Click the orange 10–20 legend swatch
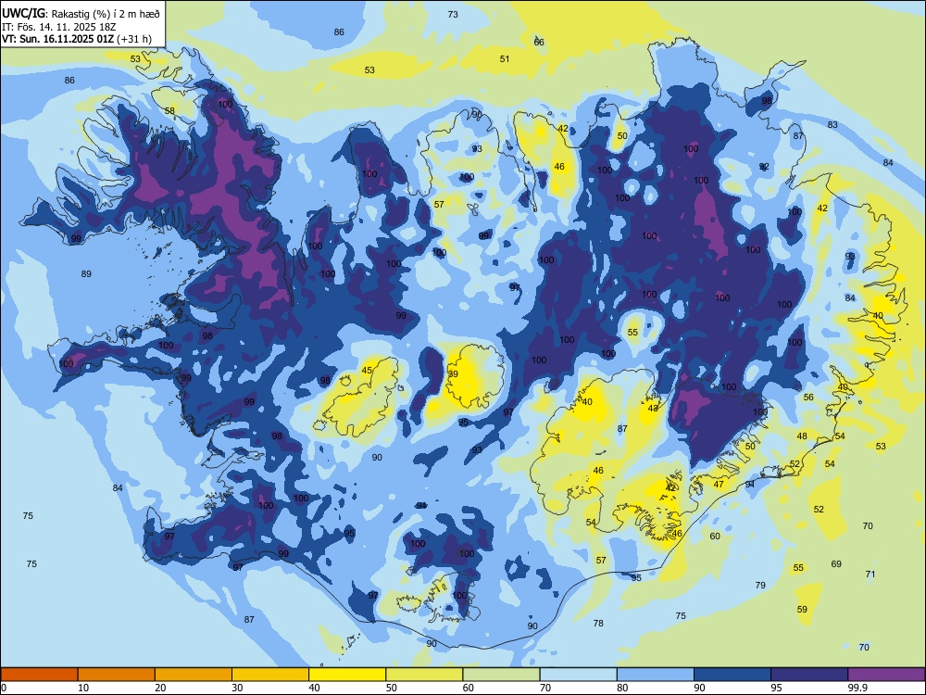The width and height of the screenshot is (926, 695). [x=117, y=675]
